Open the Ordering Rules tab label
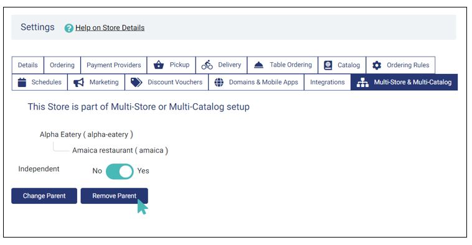This screenshot has height=245, width=472. click(x=408, y=65)
